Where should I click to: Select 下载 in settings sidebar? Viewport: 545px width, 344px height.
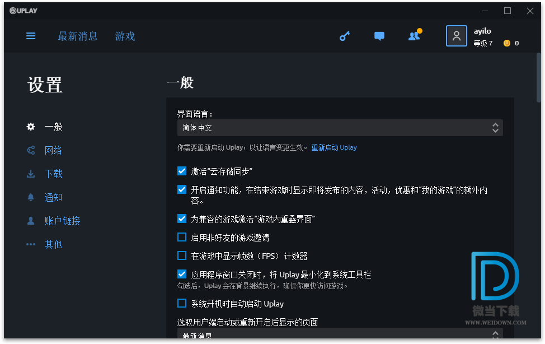54,174
